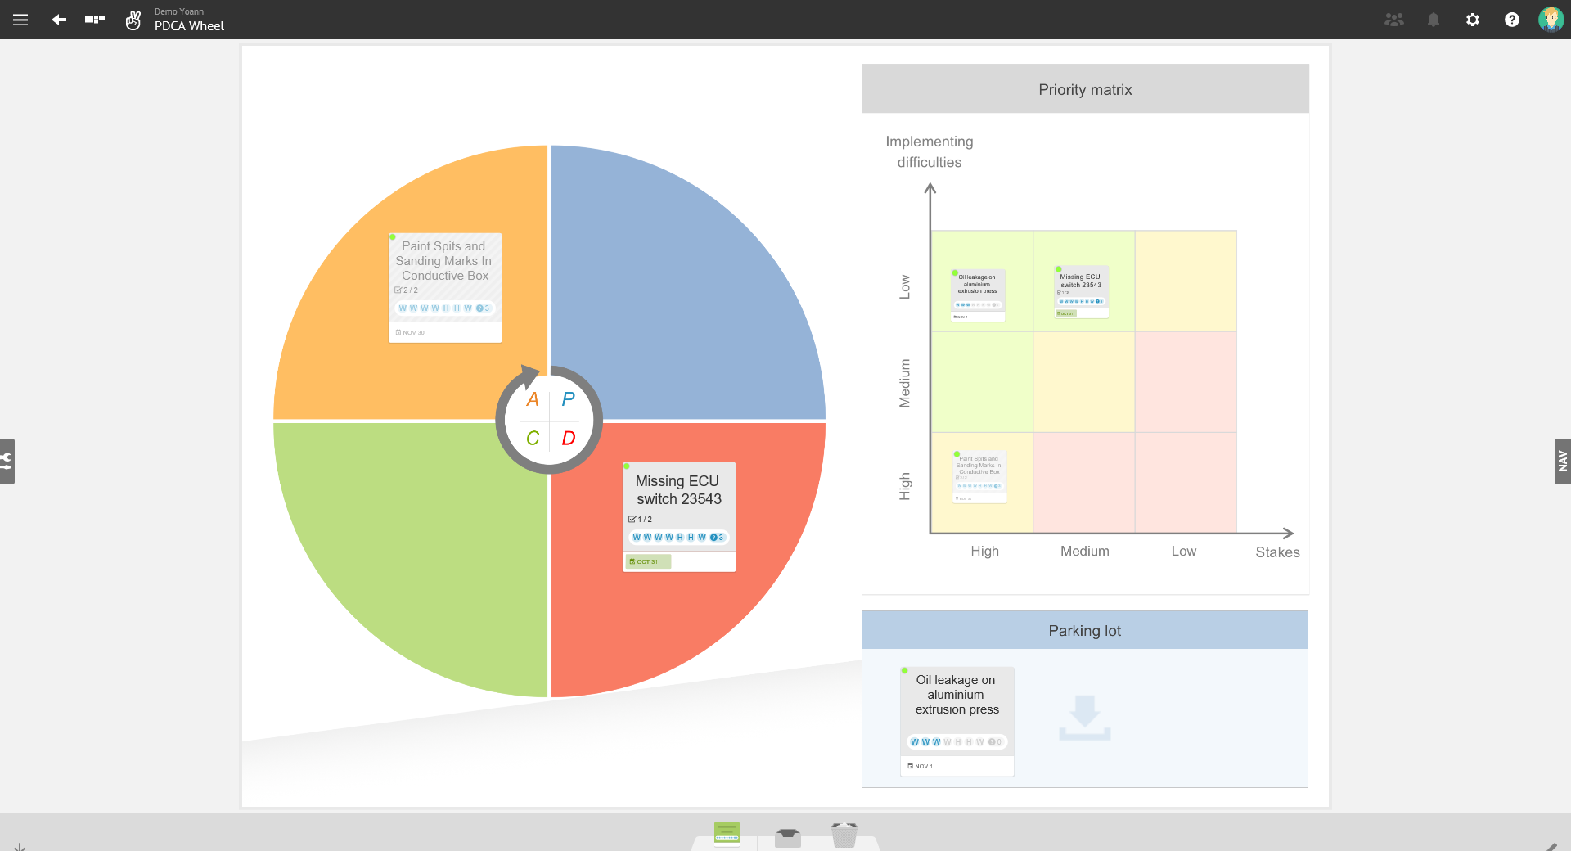
Task: Toggle the 2/2 checklist on Paint Spits card
Action: pyautogui.click(x=406, y=290)
